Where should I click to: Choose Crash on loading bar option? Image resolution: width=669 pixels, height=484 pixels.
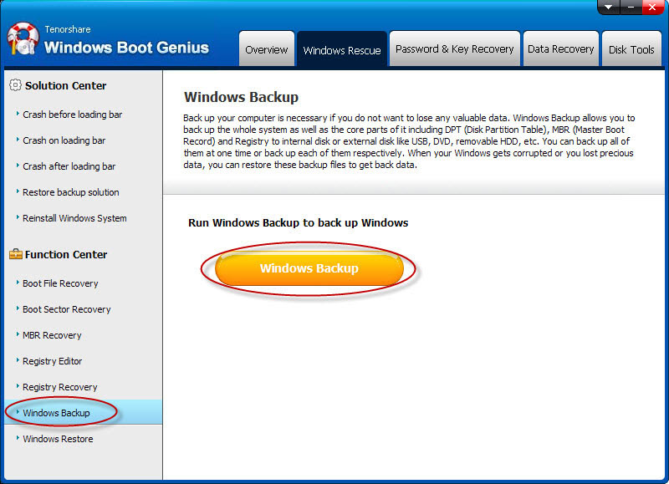(x=64, y=140)
